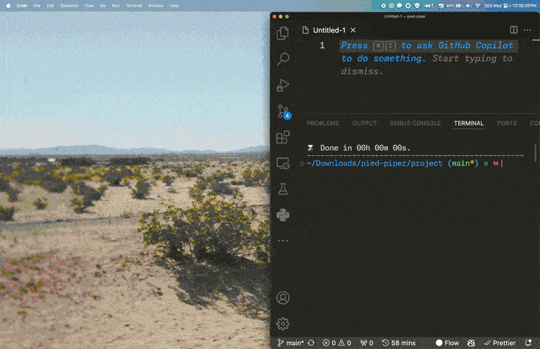Toggle Copilot status icon in status bar
Screen dimensions: 540x349
[x=471, y=343]
